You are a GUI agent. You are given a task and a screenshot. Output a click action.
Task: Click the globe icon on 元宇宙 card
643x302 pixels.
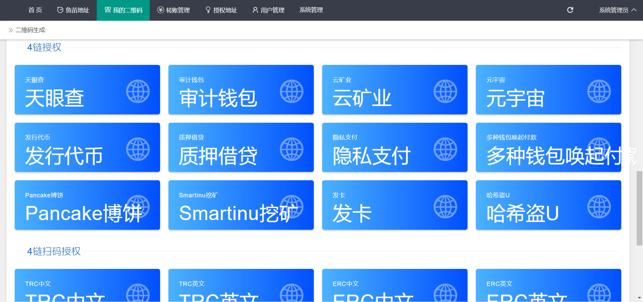coord(599,91)
